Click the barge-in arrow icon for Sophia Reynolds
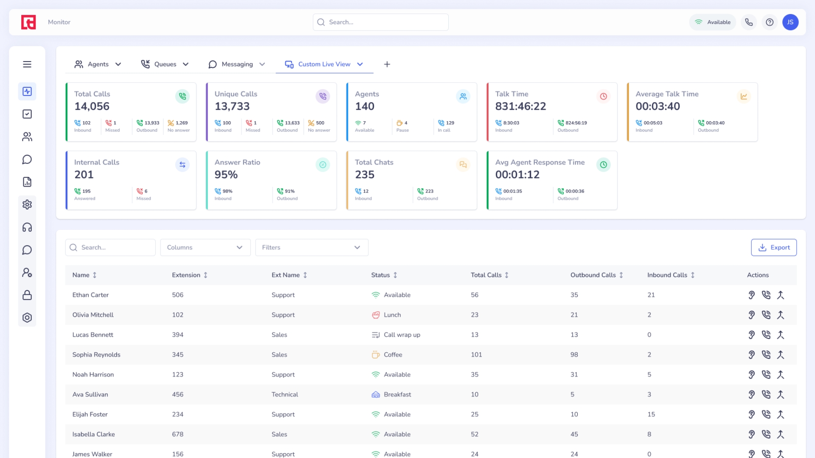Image resolution: width=815 pixels, height=458 pixels. click(x=781, y=355)
